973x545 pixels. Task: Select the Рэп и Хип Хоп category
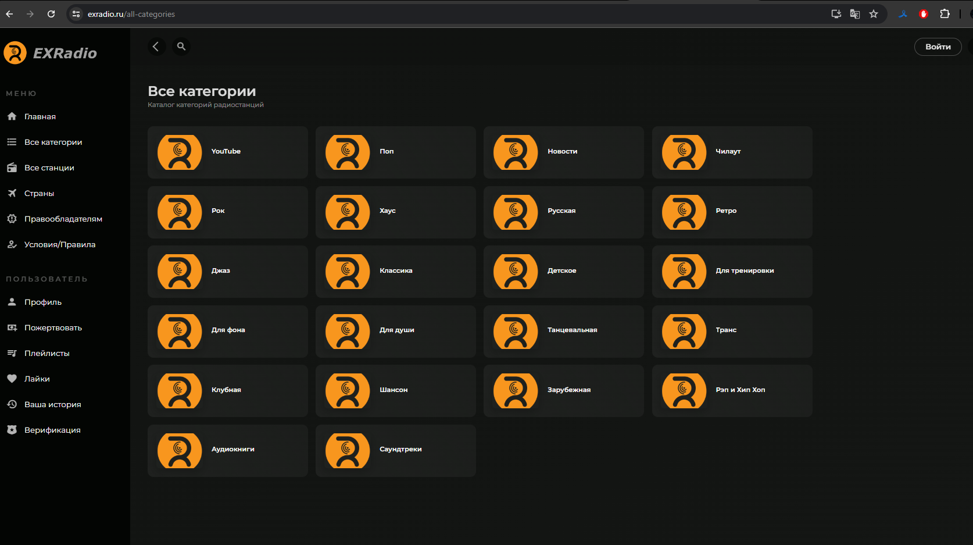pyautogui.click(x=732, y=391)
